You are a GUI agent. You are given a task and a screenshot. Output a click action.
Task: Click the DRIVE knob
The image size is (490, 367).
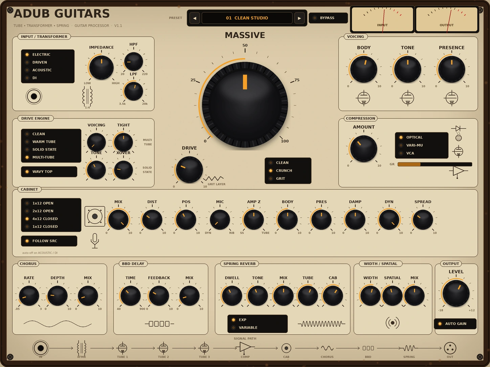pyautogui.click(x=189, y=170)
